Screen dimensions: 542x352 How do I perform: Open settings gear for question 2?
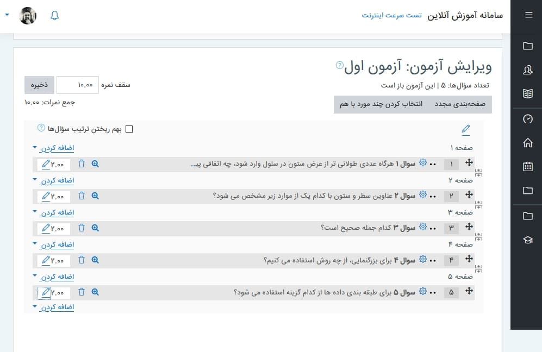423,194
